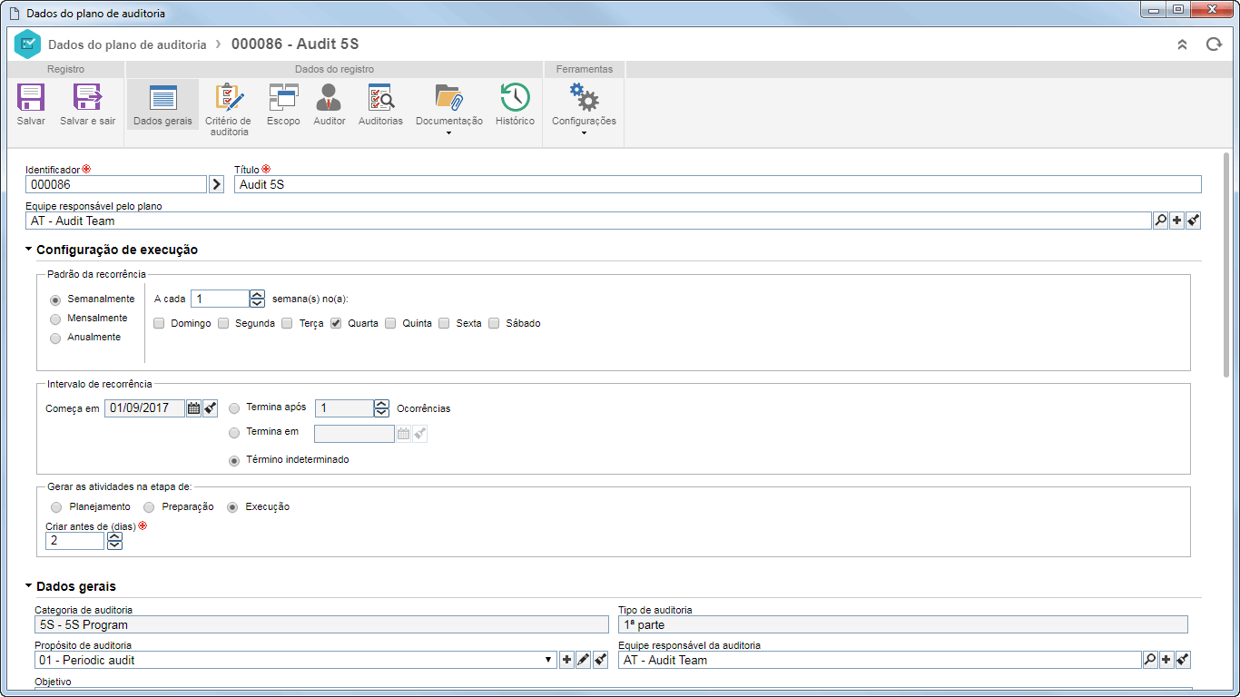Adjust the Ocorrências stepper arrows
1240x697 pixels.
[x=381, y=408]
